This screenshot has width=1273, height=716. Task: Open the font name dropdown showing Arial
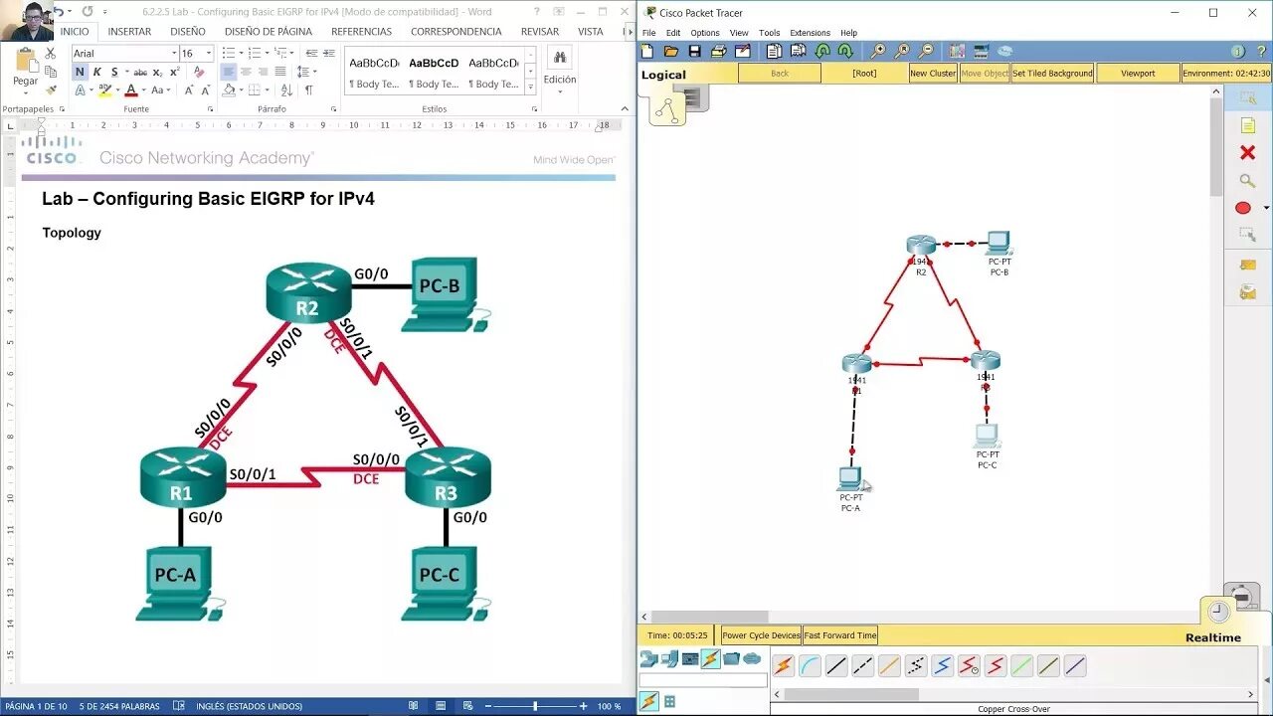coord(175,54)
